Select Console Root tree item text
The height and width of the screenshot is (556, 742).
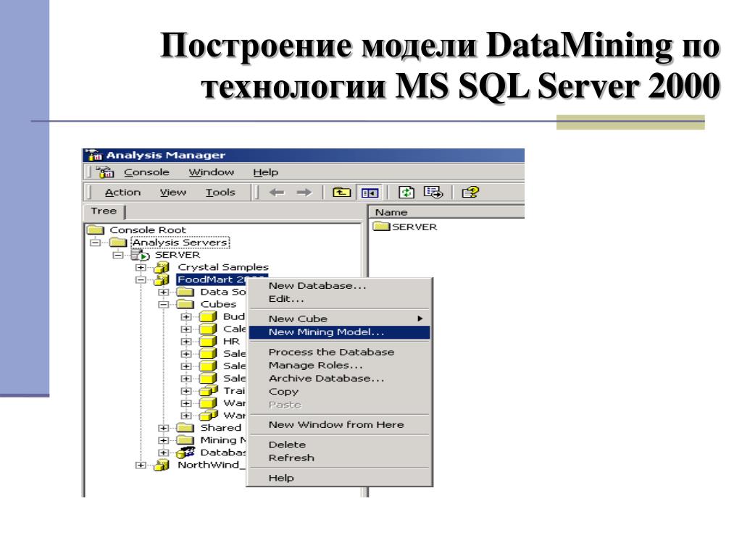pos(148,229)
